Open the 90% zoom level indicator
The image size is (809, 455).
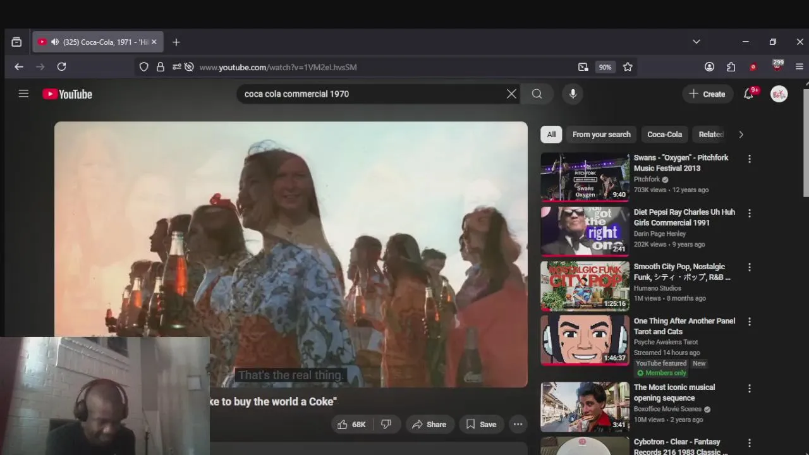pos(605,67)
